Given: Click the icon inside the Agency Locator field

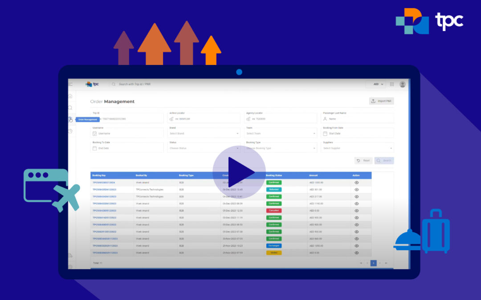Looking at the screenshot, I should [x=249, y=119].
